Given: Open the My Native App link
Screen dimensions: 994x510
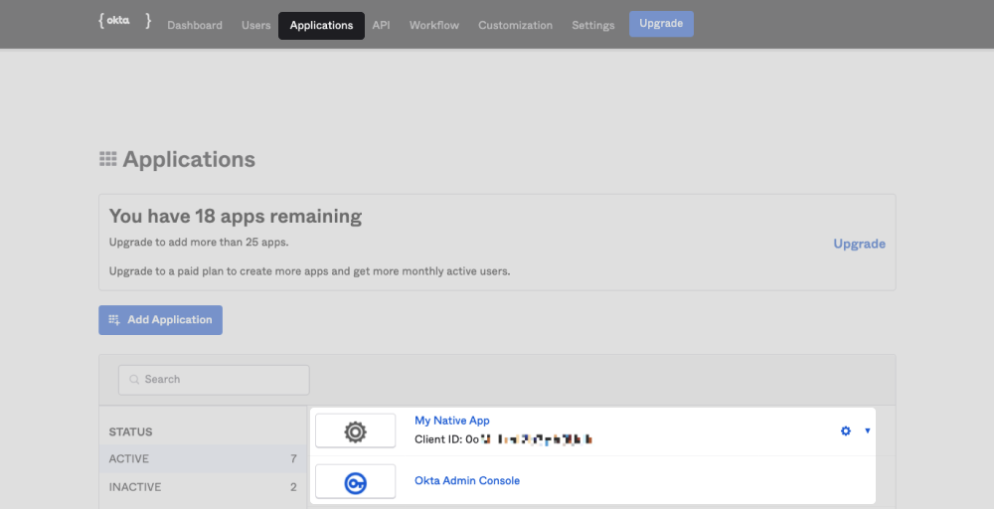Looking at the screenshot, I should [x=451, y=421].
